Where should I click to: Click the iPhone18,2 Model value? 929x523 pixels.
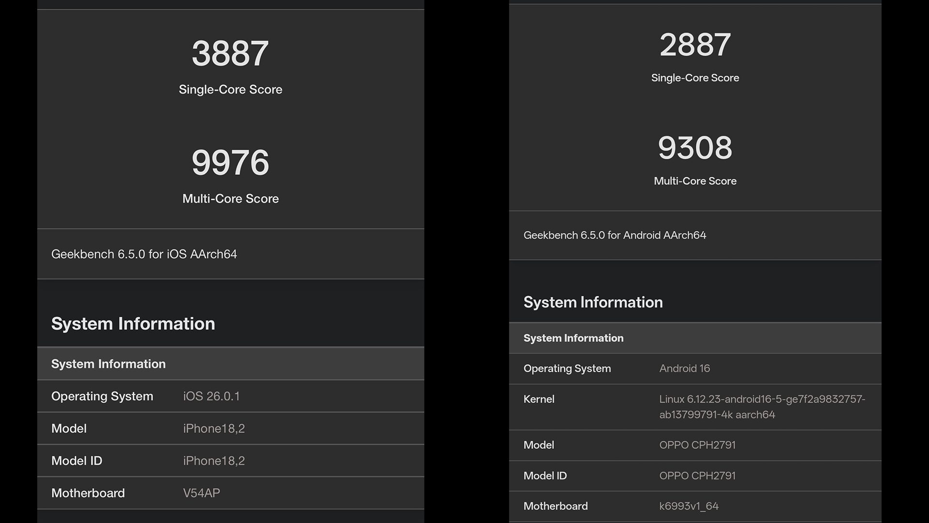point(214,429)
